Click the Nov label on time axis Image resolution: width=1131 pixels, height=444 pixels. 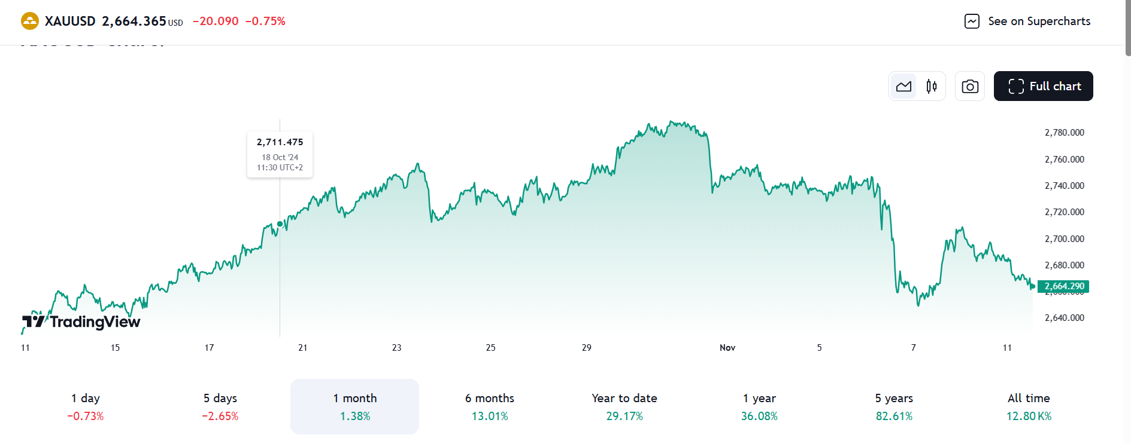click(727, 348)
